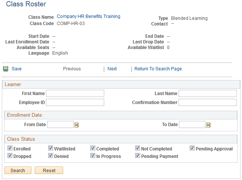Toggle the Denied checkbox
Screen dimensions: 242x180
pos(51,156)
